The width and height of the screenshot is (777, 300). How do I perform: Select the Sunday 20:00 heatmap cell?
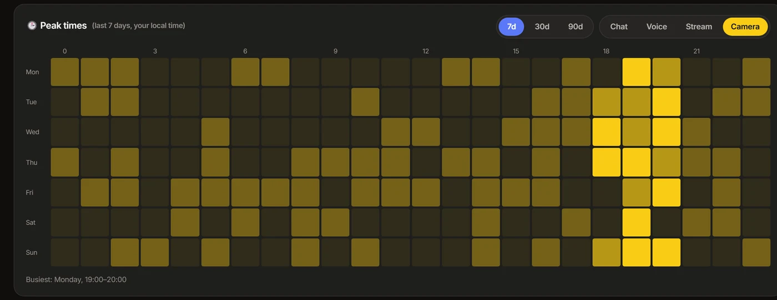coord(667,252)
